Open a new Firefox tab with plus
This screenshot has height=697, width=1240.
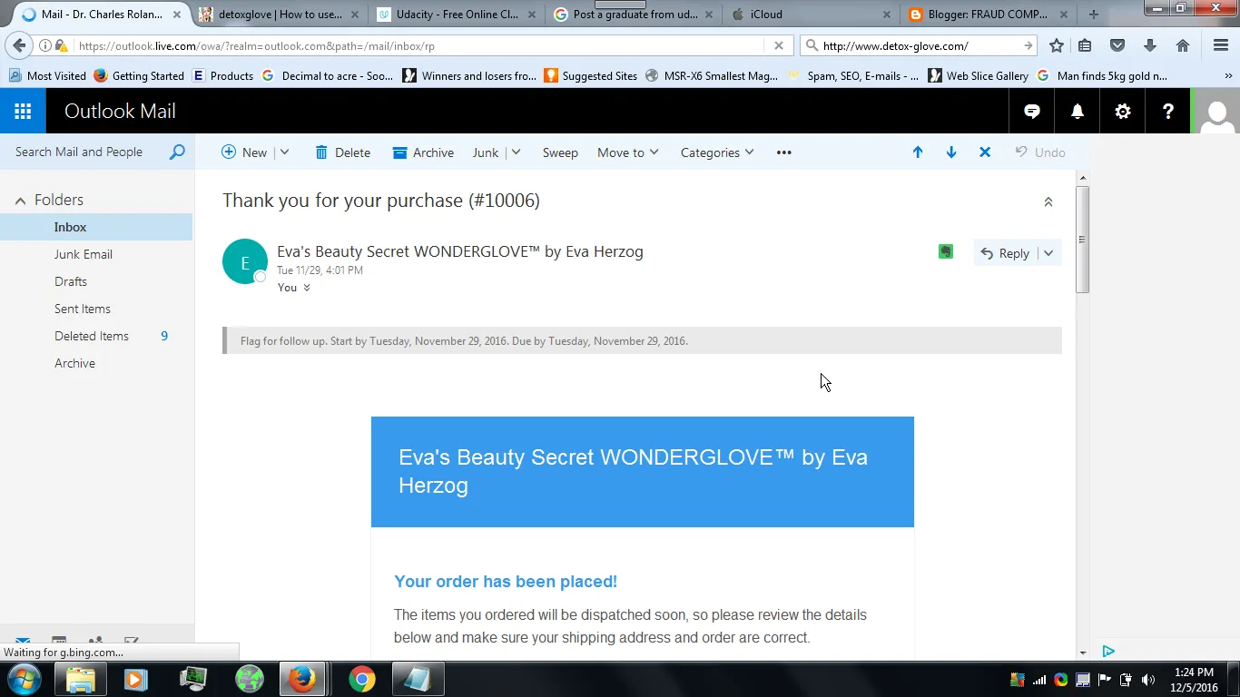tap(1093, 15)
